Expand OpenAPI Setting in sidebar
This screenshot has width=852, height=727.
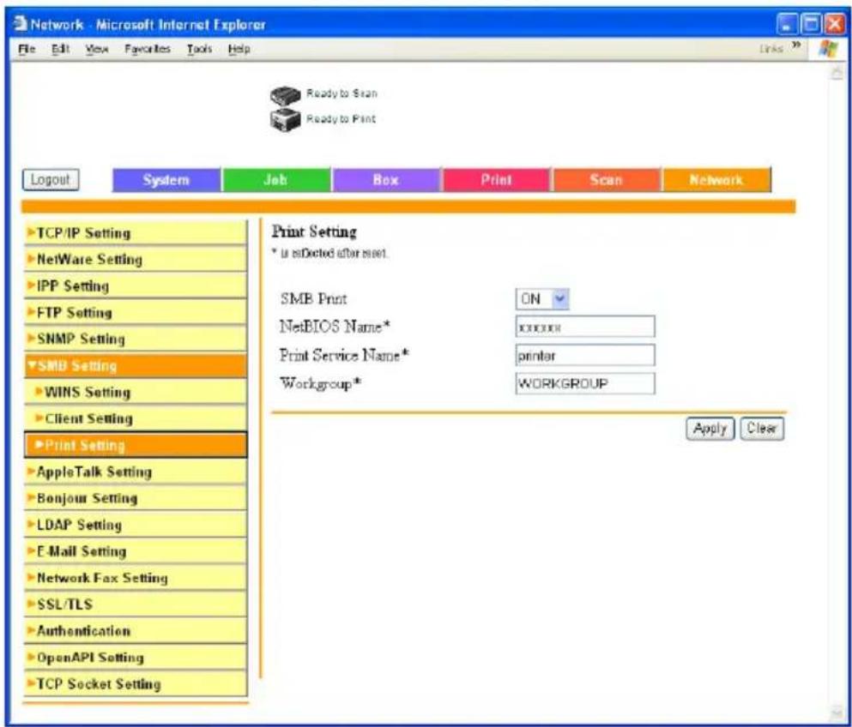136,658
